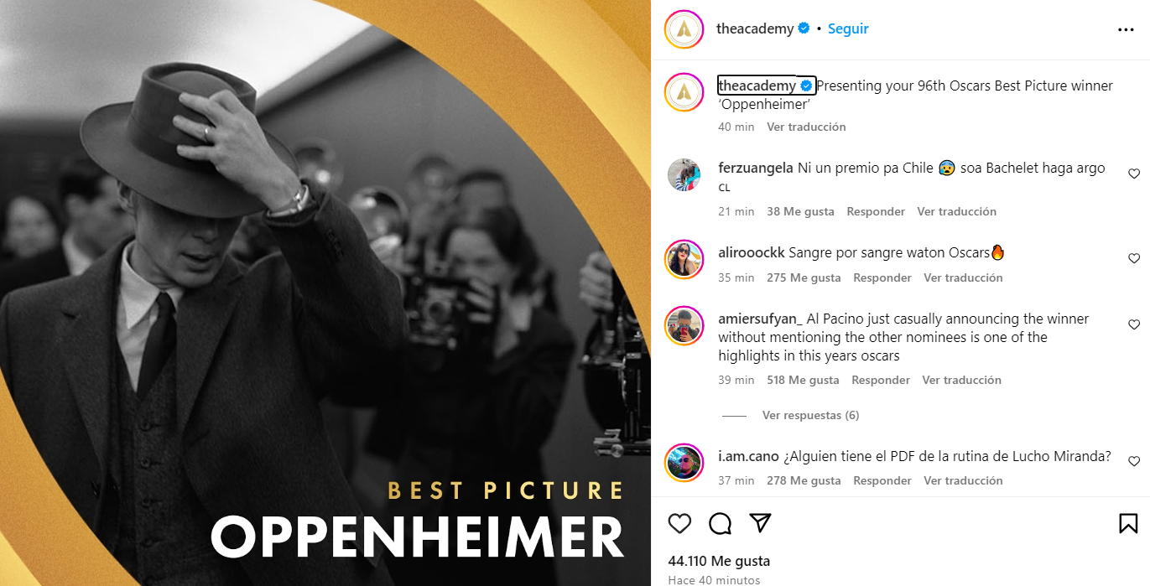Share post with paper plane icon
Viewport: 1150px width, 586px height.
point(760,523)
